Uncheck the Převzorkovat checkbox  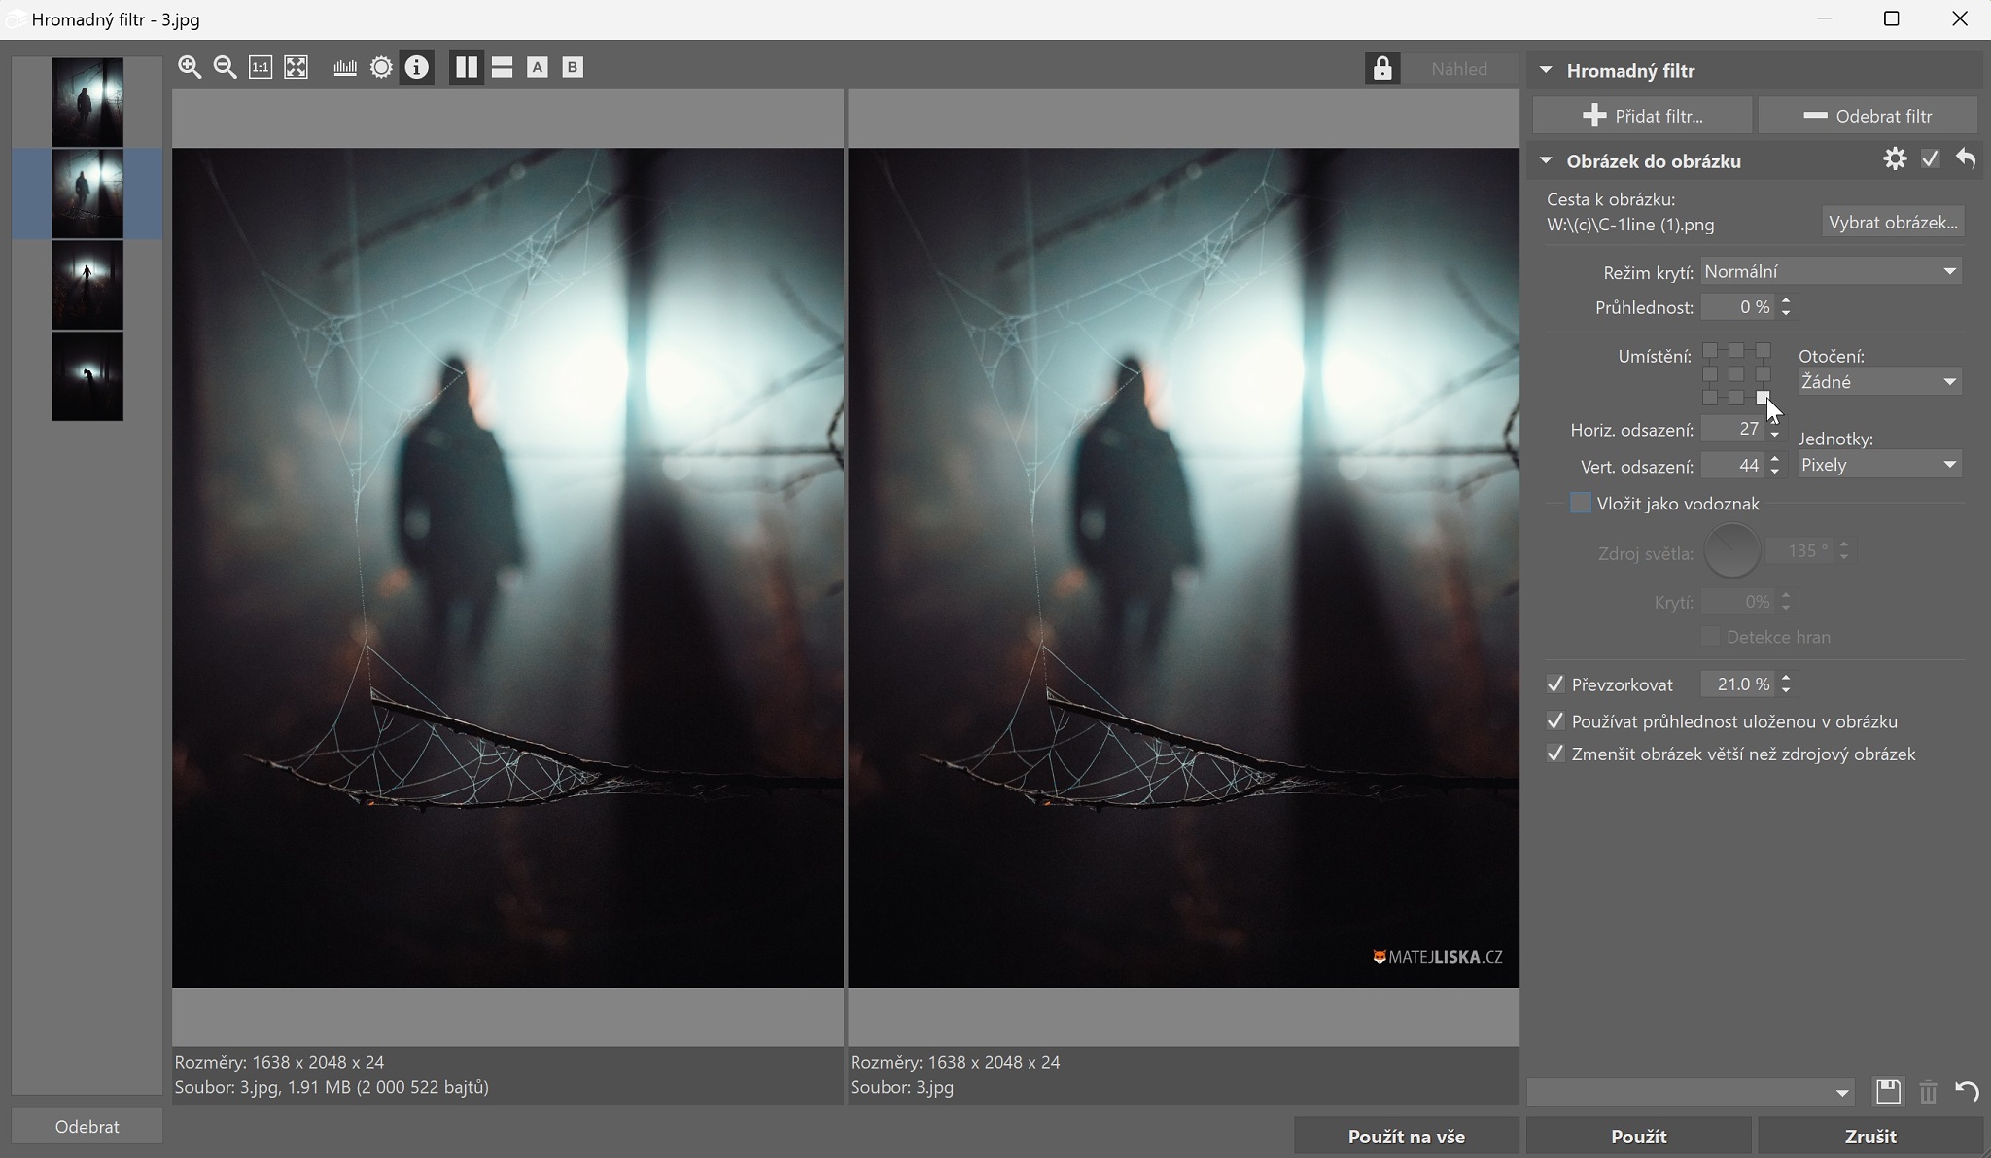pyautogui.click(x=1555, y=684)
